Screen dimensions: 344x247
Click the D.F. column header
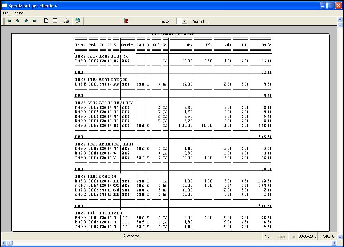click(245, 45)
